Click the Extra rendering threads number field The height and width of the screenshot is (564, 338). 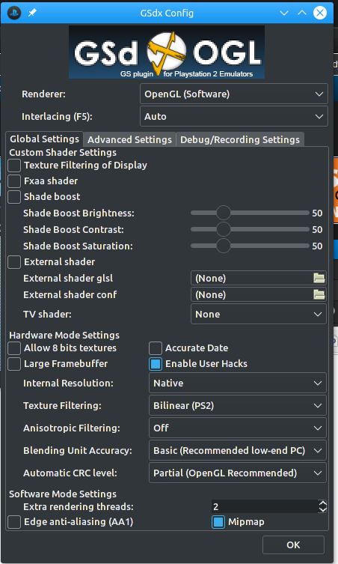coord(265,506)
